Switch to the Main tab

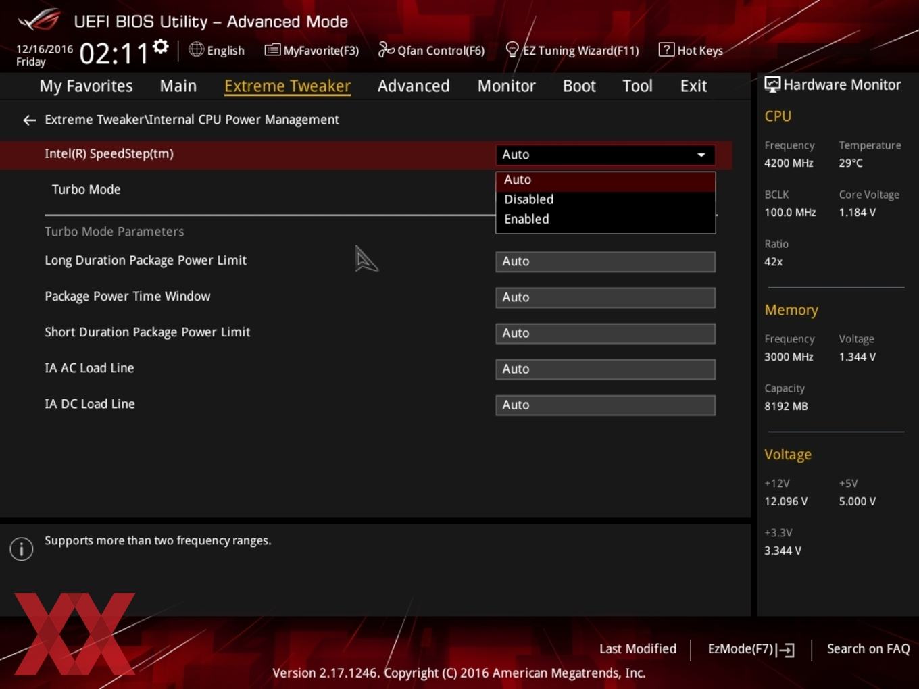[x=178, y=86]
